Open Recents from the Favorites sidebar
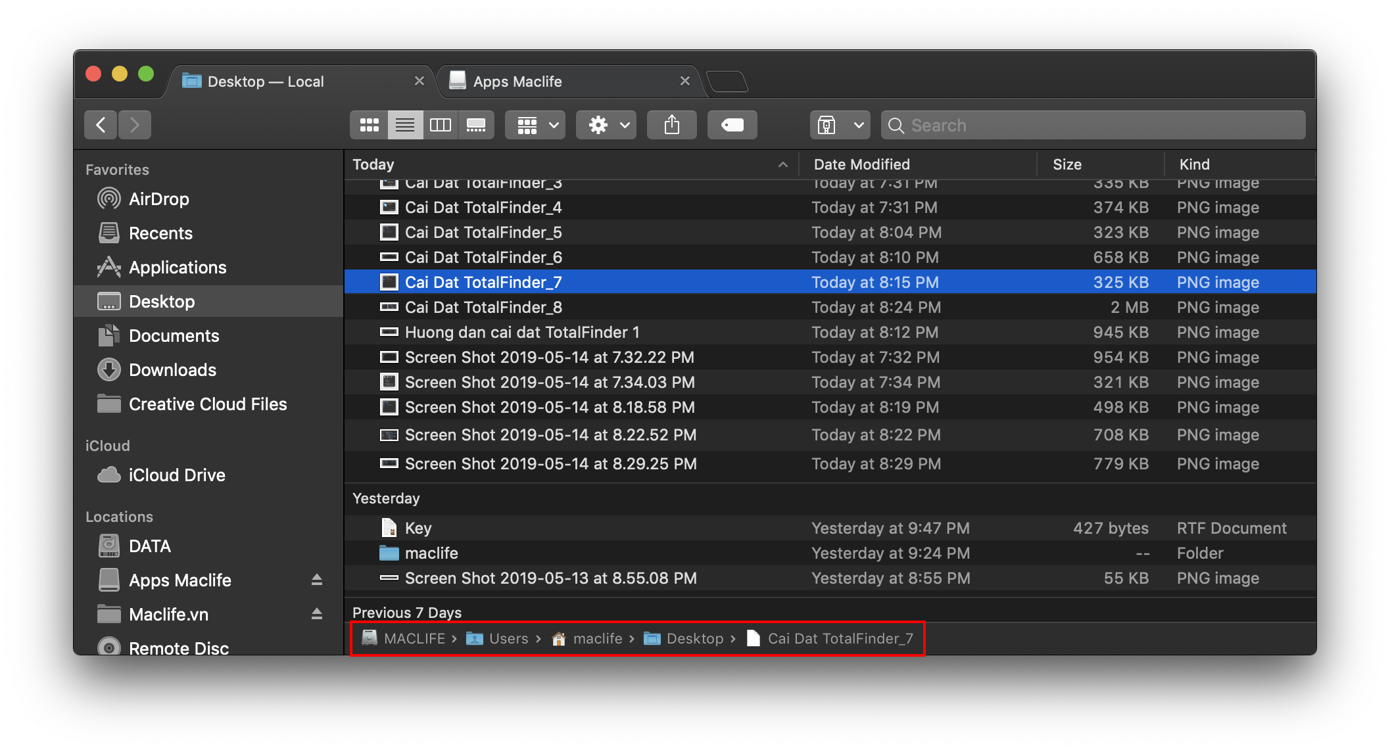This screenshot has height=752, width=1390. [161, 233]
